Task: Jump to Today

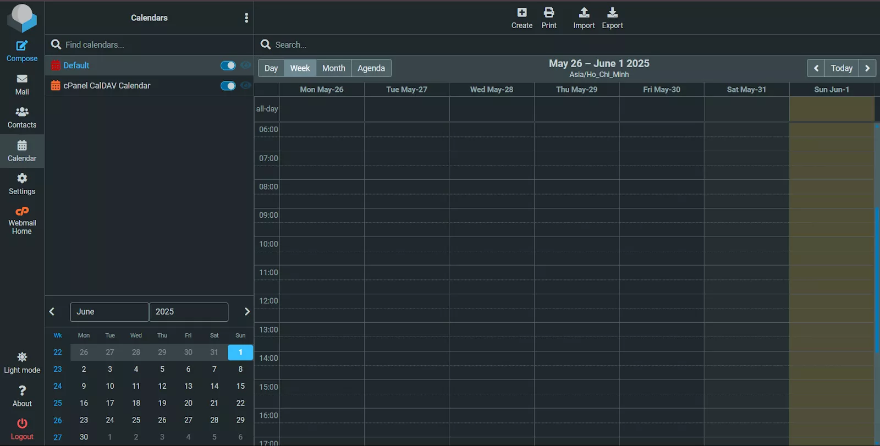Action: (x=842, y=68)
